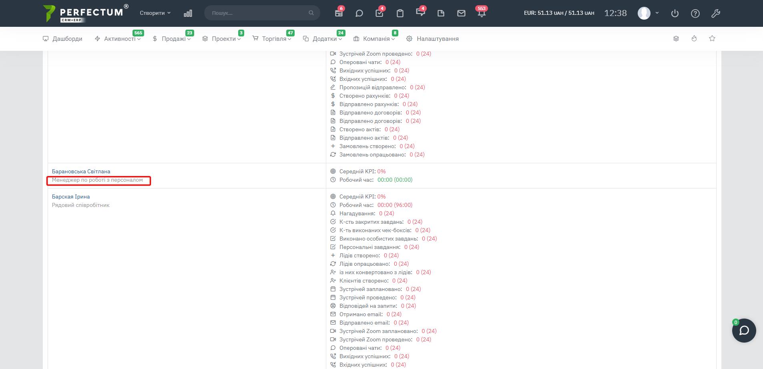763x369 pixels.
Task: Open the mail envelope icon
Action: coord(461,13)
